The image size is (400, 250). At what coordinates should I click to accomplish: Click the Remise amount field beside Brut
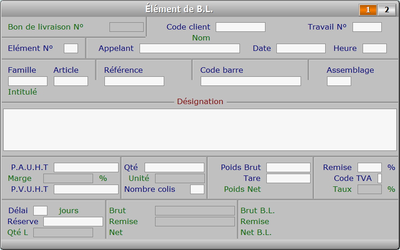pyautogui.click(x=195, y=221)
